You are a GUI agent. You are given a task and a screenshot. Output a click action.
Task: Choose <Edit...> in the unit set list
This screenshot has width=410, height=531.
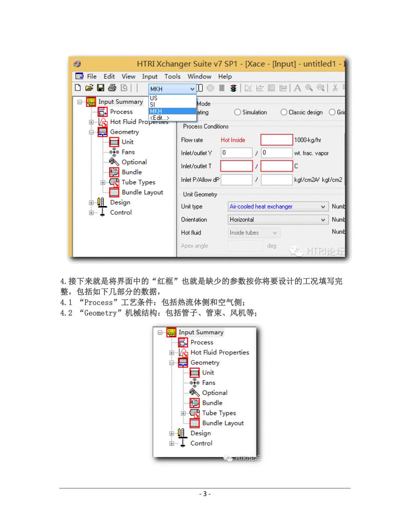(172, 118)
